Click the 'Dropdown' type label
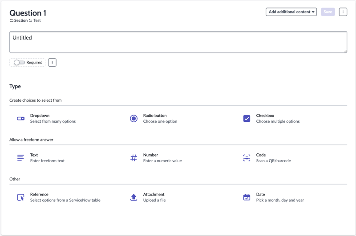356x236 pixels. (40, 116)
